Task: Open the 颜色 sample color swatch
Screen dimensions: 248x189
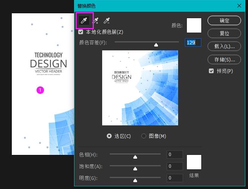Action: tap(194, 25)
